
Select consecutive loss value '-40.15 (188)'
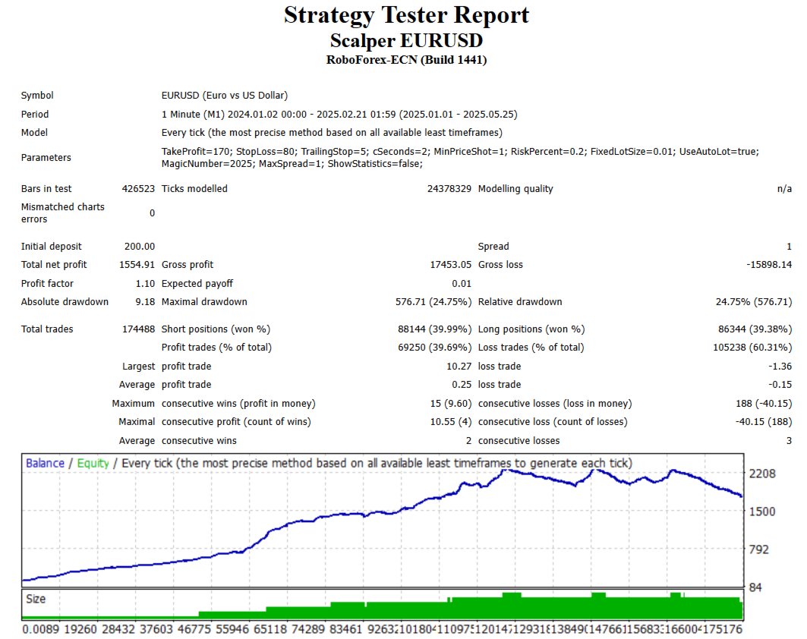point(764,422)
